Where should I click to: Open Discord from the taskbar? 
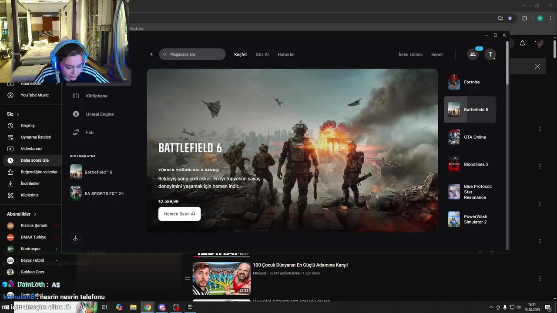point(162,307)
